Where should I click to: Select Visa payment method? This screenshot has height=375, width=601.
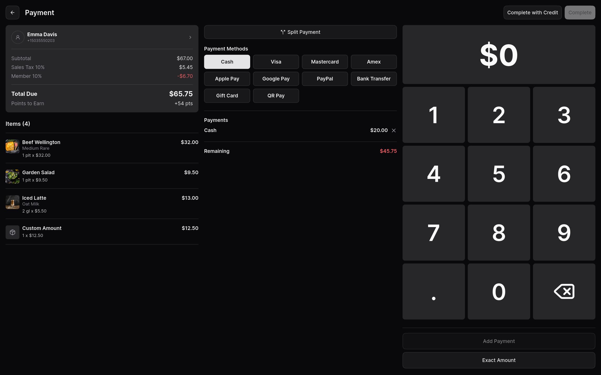point(276,62)
